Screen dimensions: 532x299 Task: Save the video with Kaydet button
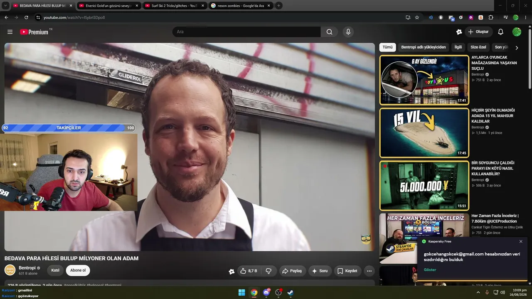[x=347, y=271]
